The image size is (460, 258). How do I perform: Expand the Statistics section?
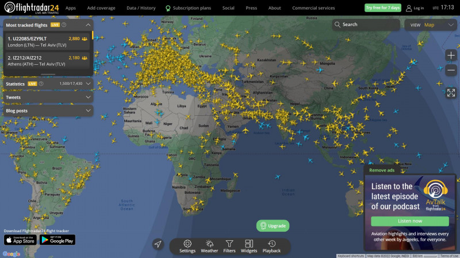click(87, 84)
